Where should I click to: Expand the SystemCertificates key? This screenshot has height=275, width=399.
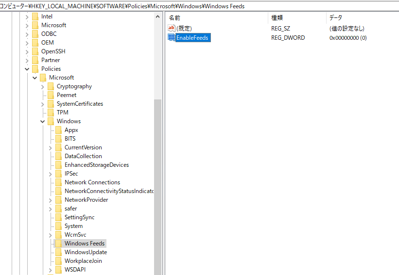point(42,104)
